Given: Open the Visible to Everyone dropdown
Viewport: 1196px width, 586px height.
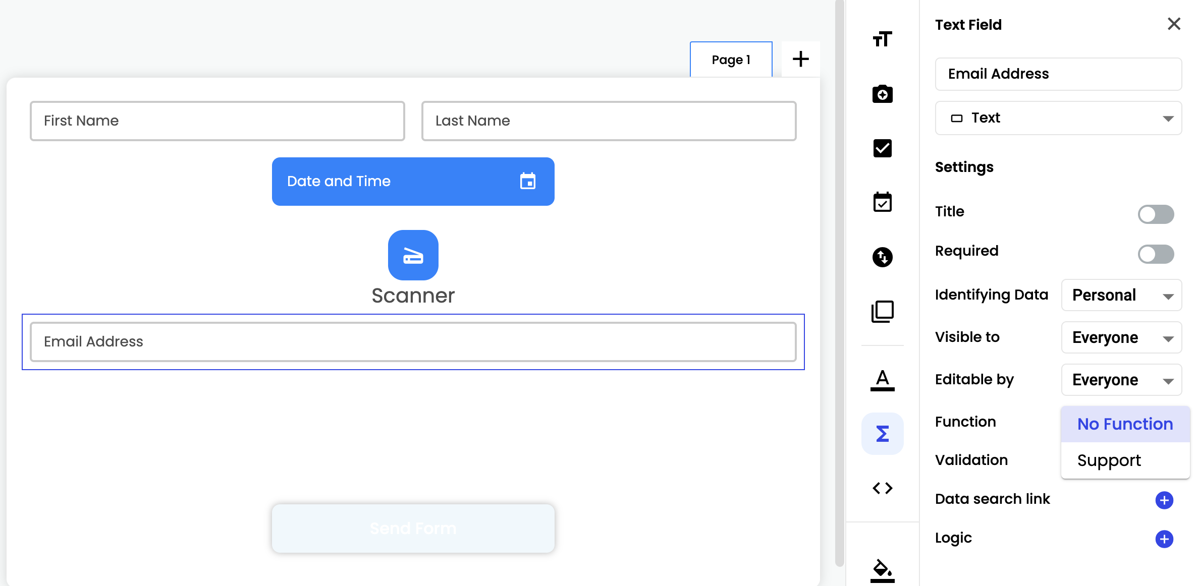Looking at the screenshot, I should 1121,337.
